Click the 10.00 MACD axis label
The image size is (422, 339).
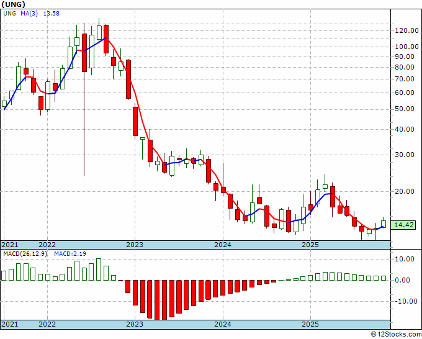click(x=405, y=259)
